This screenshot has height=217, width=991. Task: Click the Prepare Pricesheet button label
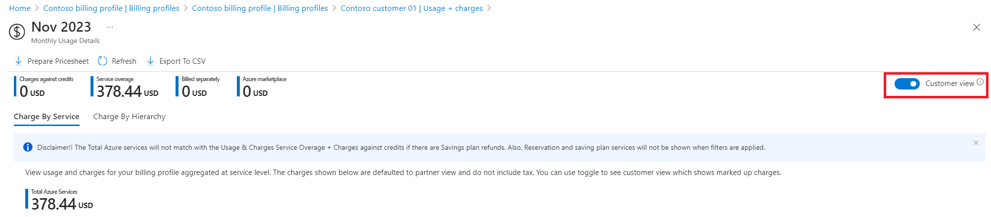point(58,61)
